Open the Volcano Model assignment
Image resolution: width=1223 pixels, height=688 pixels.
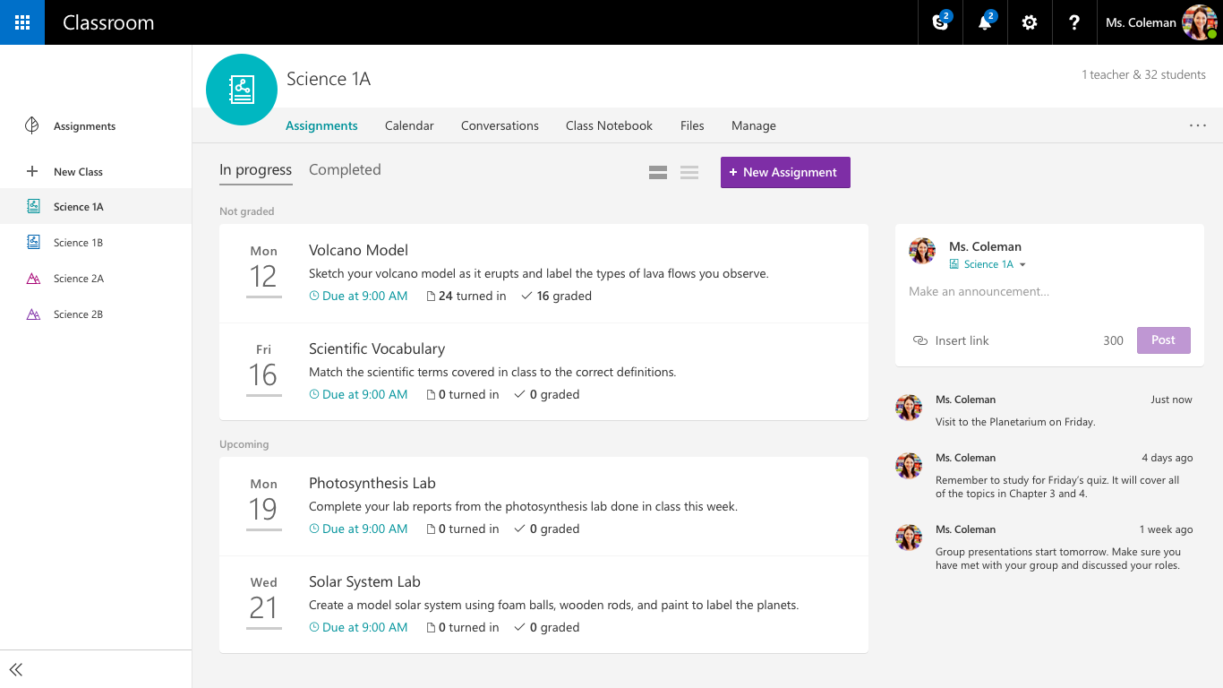(x=358, y=250)
